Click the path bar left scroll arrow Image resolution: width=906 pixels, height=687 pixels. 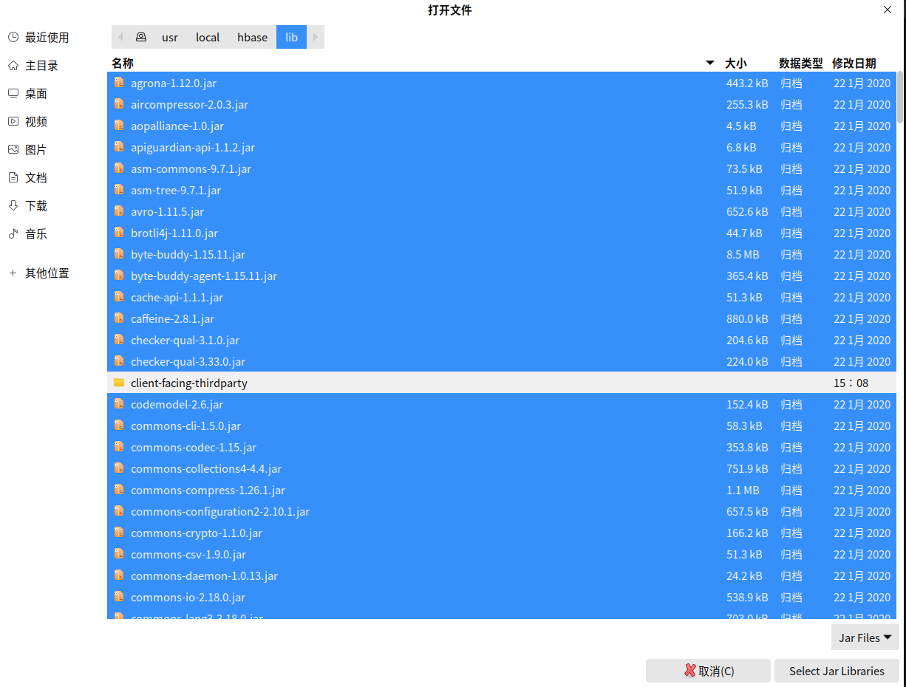pos(120,37)
